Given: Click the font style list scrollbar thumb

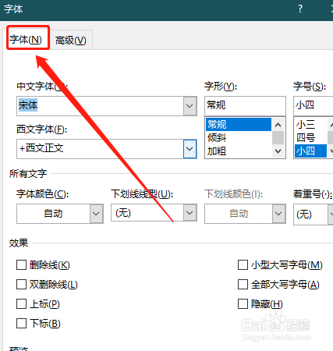Looking at the screenshot, I should [278, 138].
